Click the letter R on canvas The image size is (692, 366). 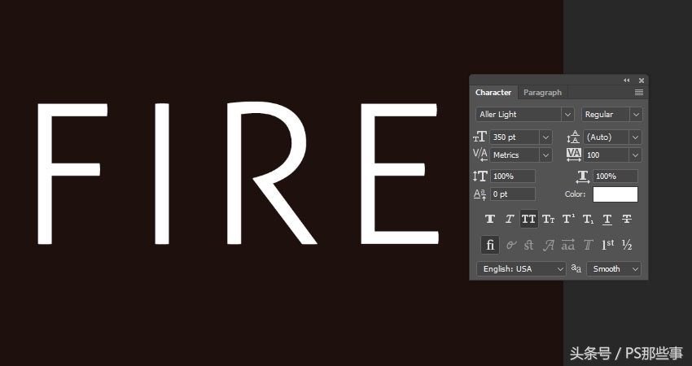coord(270,173)
